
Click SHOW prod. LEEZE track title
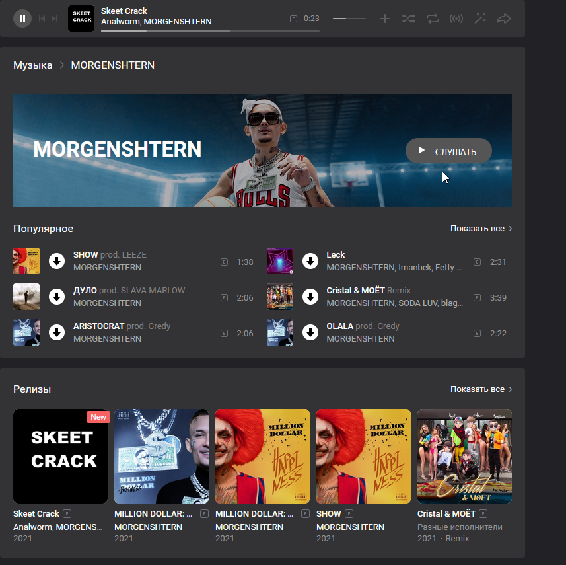click(110, 255)
